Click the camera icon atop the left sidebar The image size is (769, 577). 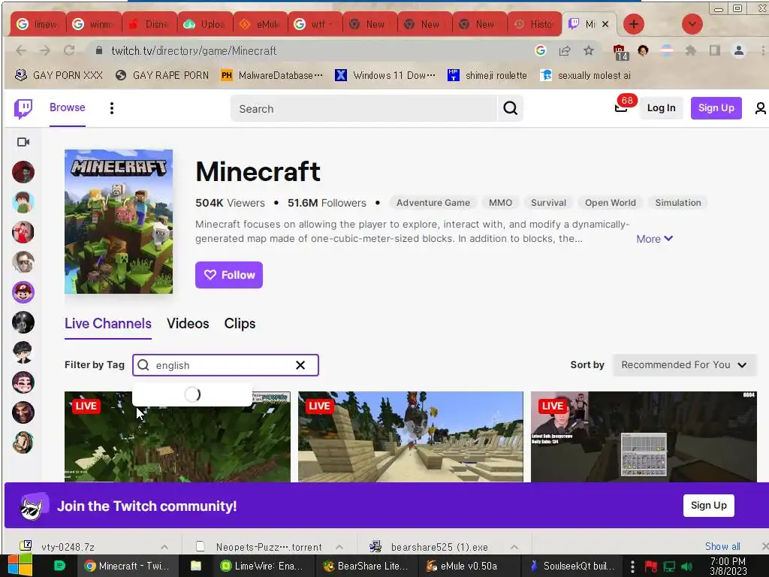pos(23,142)
